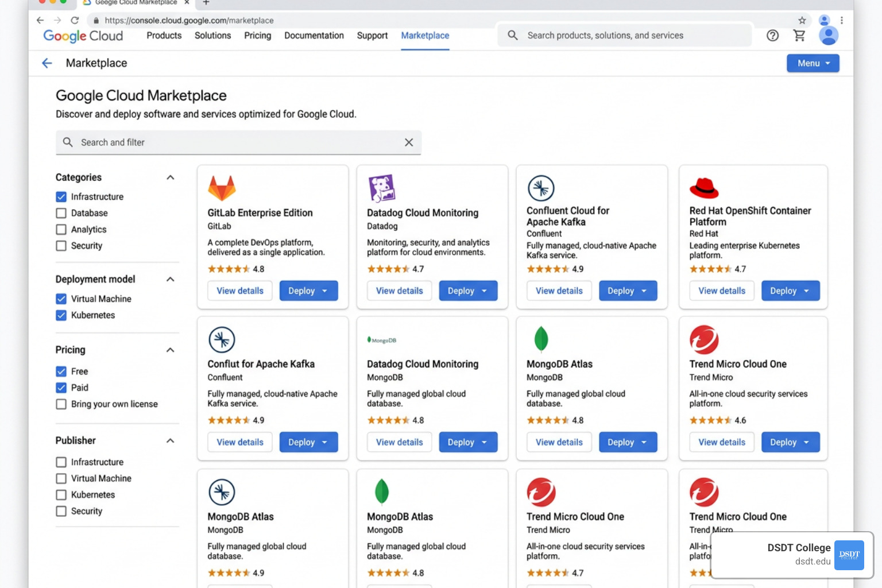Click the Trend Micro logo rated 4.6
Viewport: 882px width, 588px height.
tap(704, 339)
